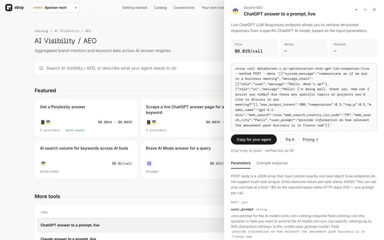
Task: Open AI search volume for keywords card
Action: 86,160
